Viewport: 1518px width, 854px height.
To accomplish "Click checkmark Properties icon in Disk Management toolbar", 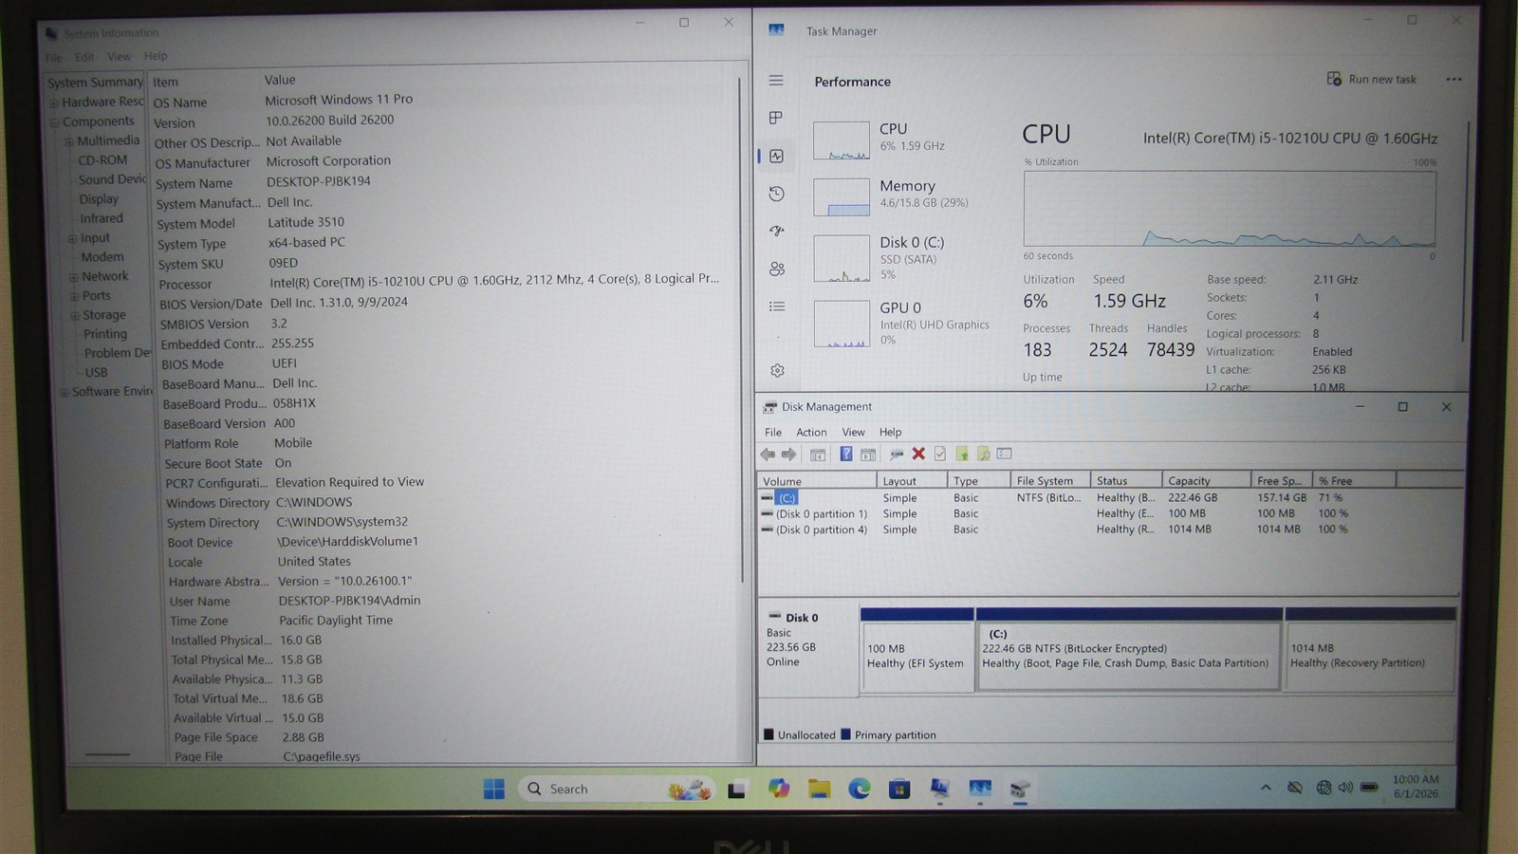I will [939, 455].
